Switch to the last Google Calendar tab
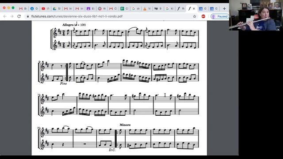Screen dimensions: 283x159 click(214, 8)
